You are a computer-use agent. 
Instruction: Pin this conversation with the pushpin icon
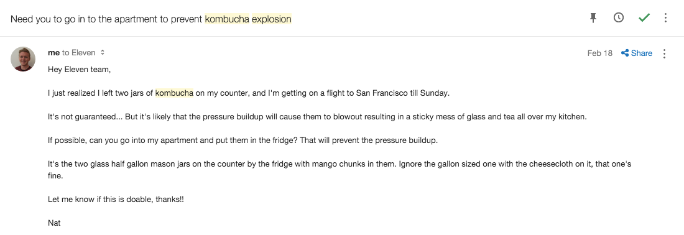pyautogui.click(x=593, y=18)
